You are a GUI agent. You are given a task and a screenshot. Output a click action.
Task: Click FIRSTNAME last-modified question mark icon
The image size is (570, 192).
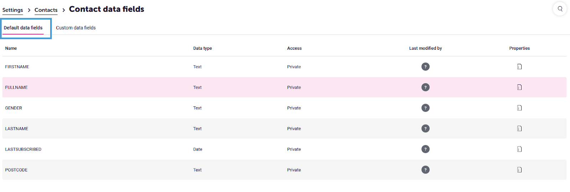[425, 67]
